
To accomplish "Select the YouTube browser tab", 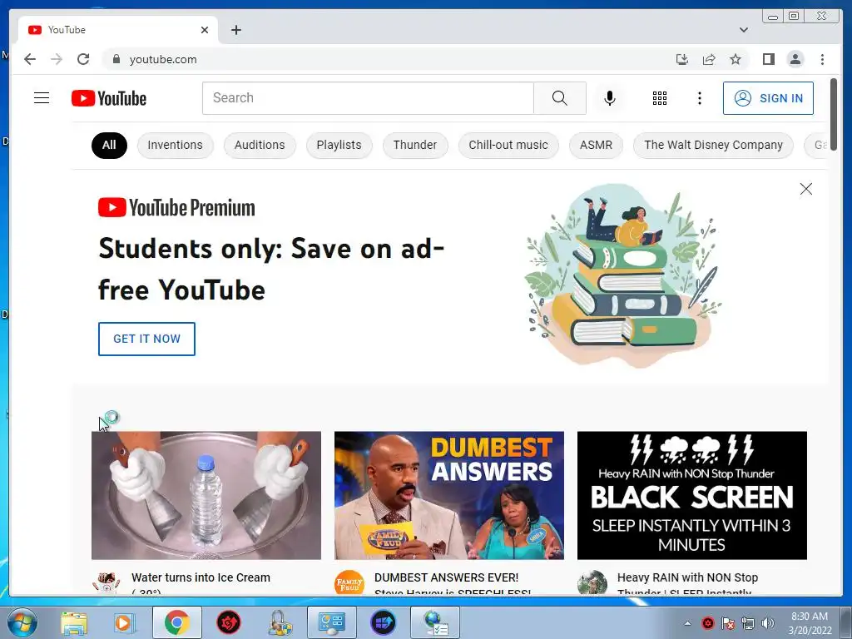I will (x=118, y=30).
